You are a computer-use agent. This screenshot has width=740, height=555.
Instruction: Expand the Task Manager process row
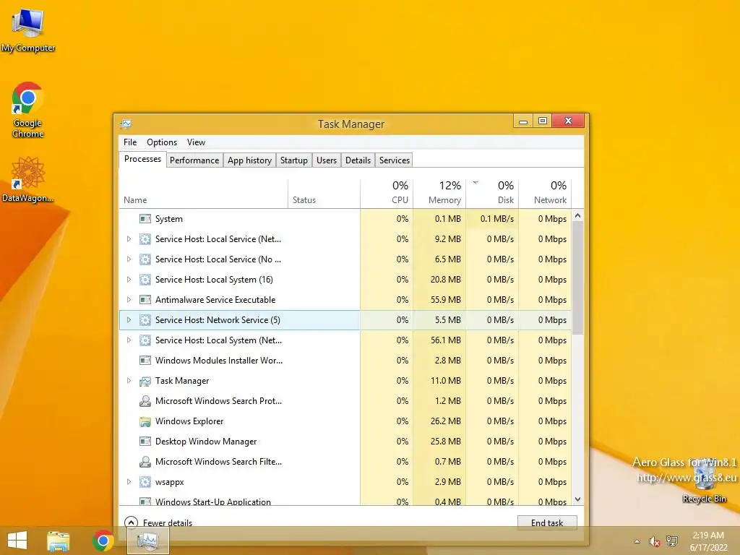click(x=129, y=381)
